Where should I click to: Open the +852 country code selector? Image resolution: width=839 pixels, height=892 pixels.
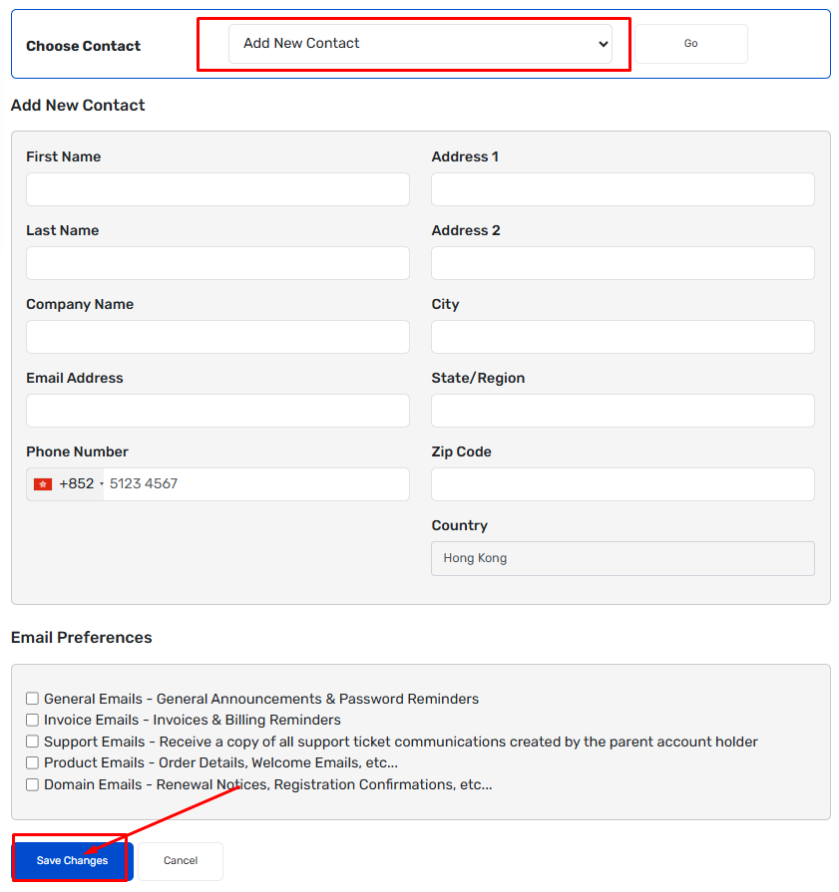coord(66,484)
